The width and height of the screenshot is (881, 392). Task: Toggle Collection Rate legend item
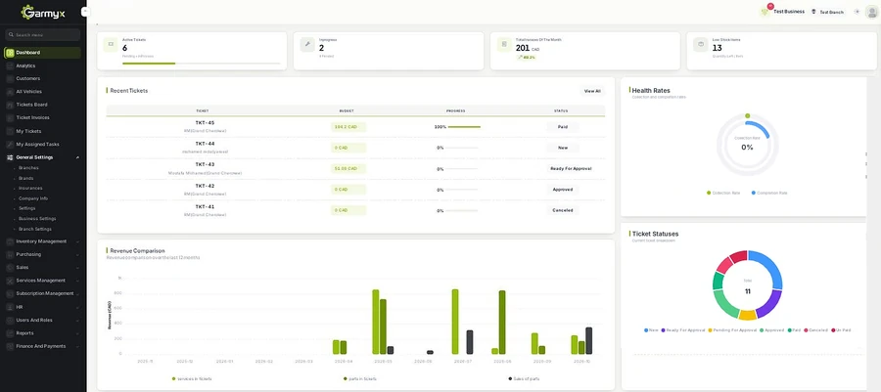coord(723,193)
